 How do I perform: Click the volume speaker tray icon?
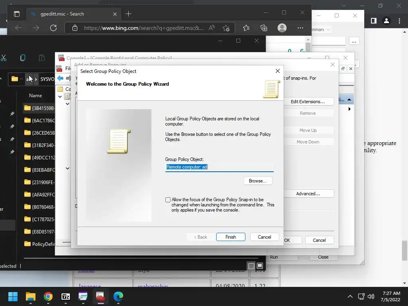[x=371, y=296]
